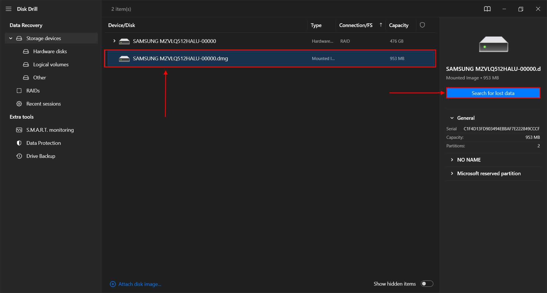Open the hamburger menu beside Disk Drill
Screen dimensions: 547x293
[9, 9]
